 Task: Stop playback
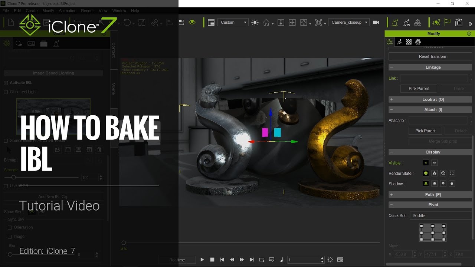click(212, 260)
